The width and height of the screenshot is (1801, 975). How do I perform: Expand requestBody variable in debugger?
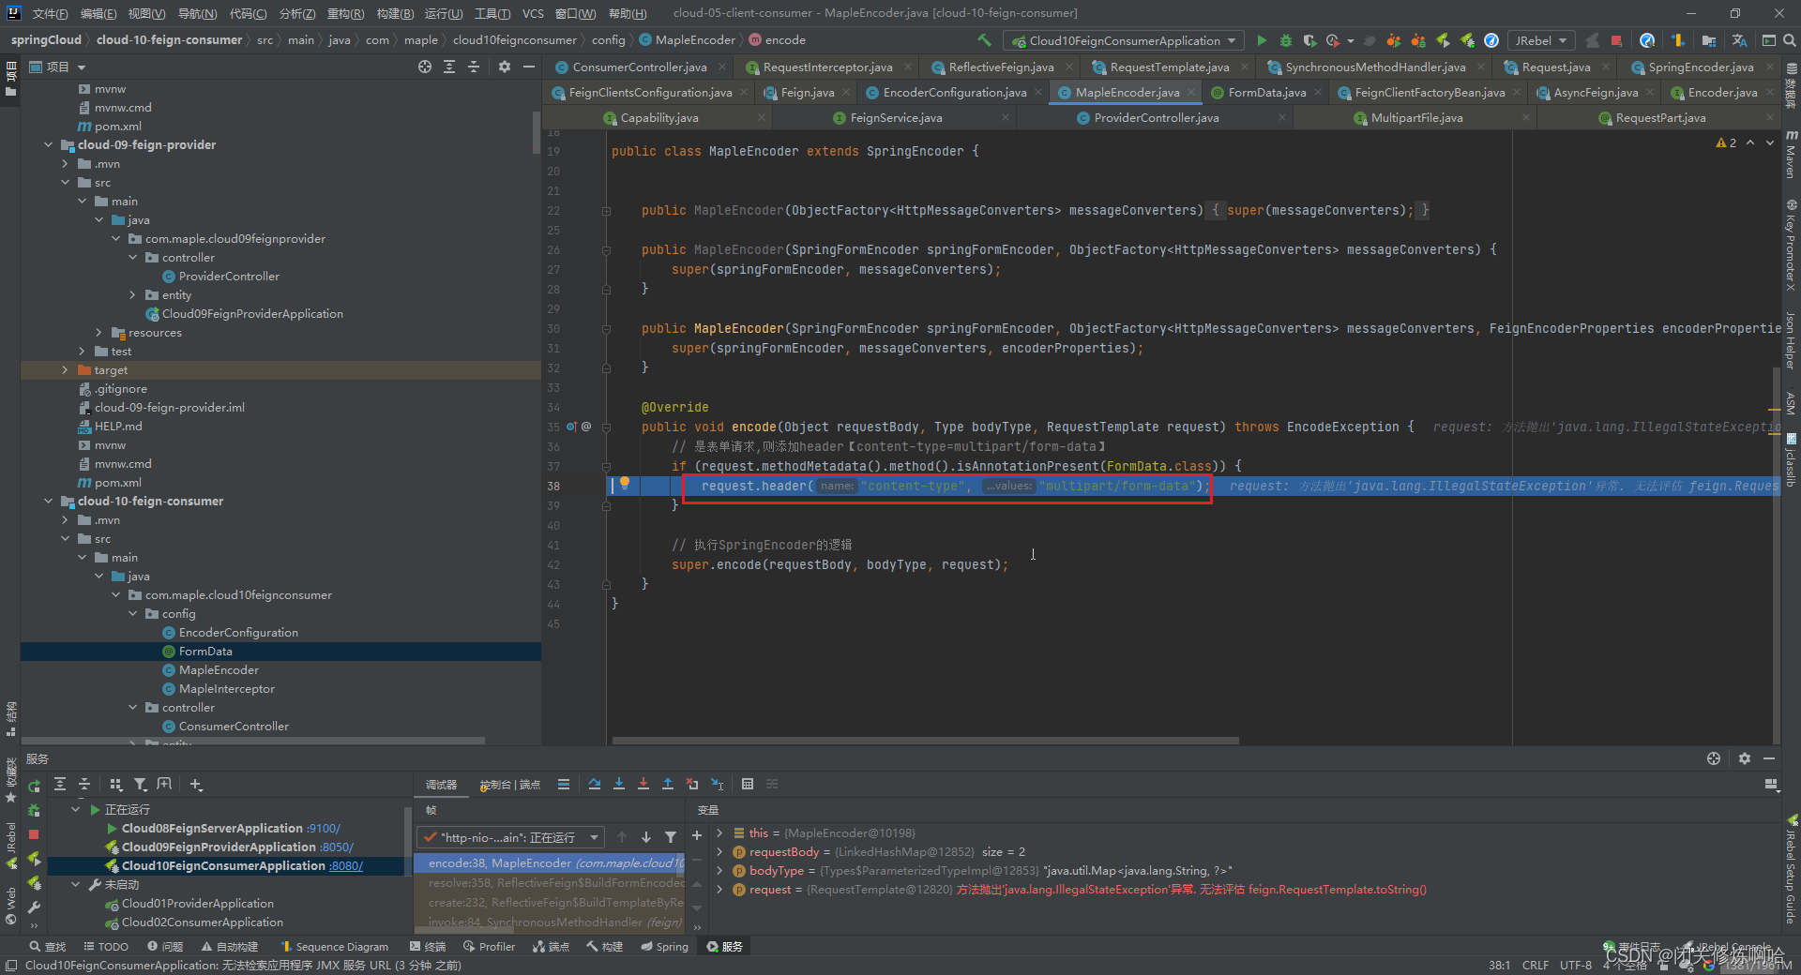(x=719, y=851)
